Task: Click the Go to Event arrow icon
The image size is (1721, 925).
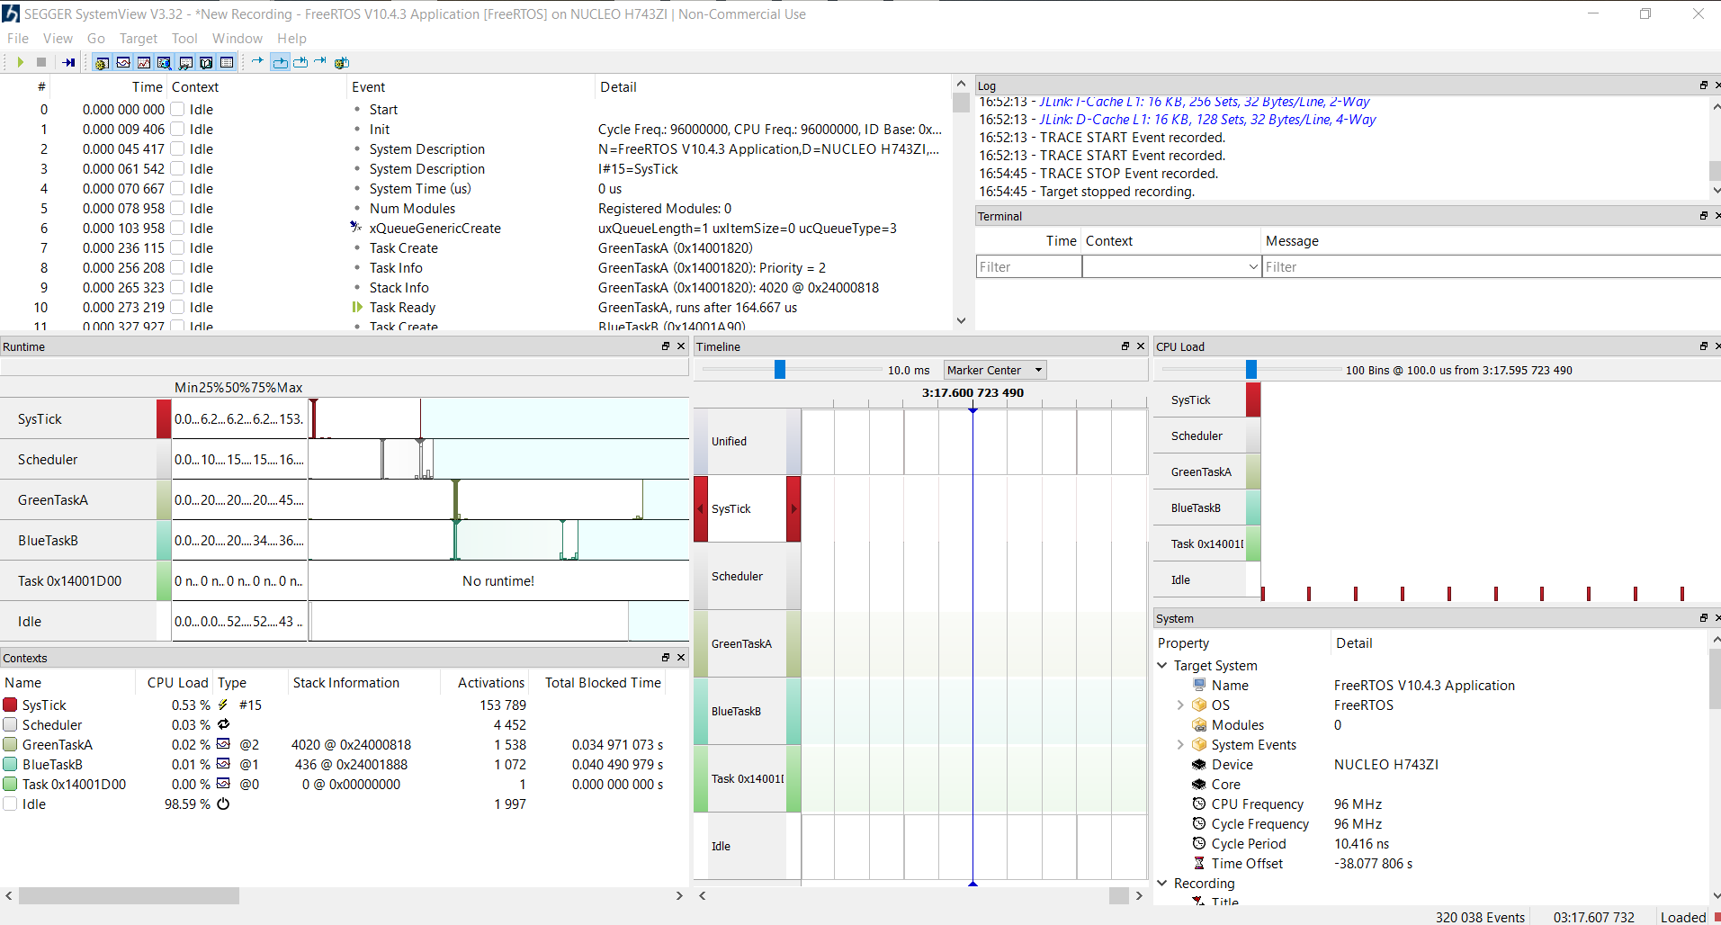Action: (258, 62)
